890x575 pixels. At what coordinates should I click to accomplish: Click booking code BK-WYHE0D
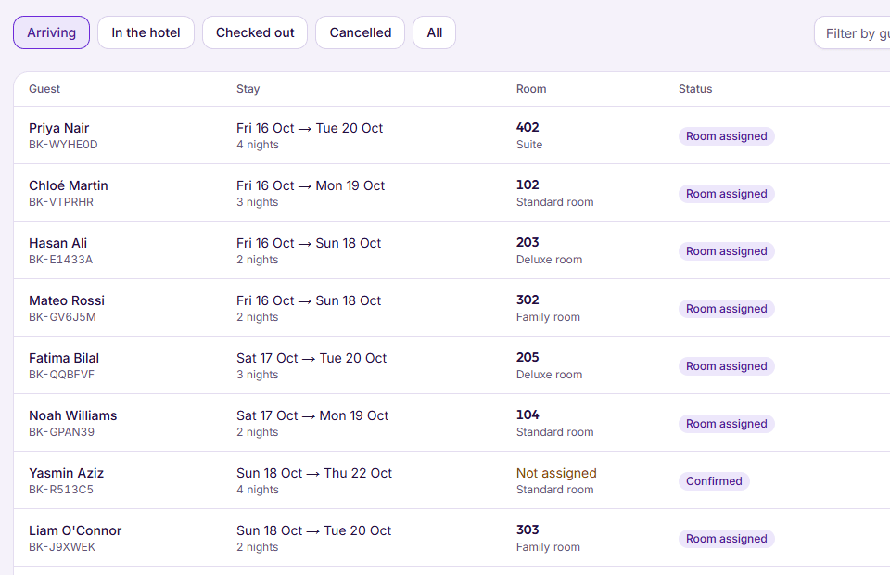tap(63, 145)
